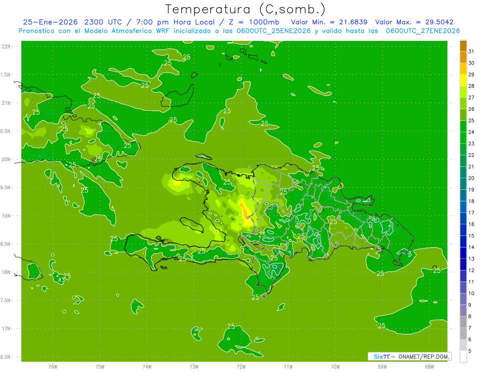Click the "69W" longitude axis label

point(382,366)
